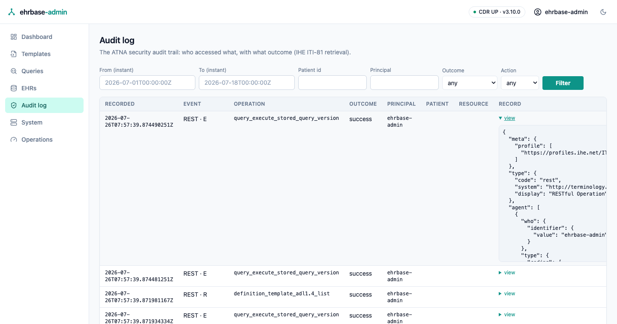
Task: Go to Templates in sidebar
Action: pos(45,54)
